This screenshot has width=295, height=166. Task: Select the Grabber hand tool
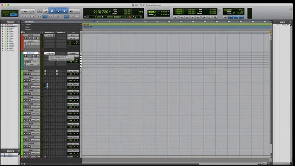point(65,11)
